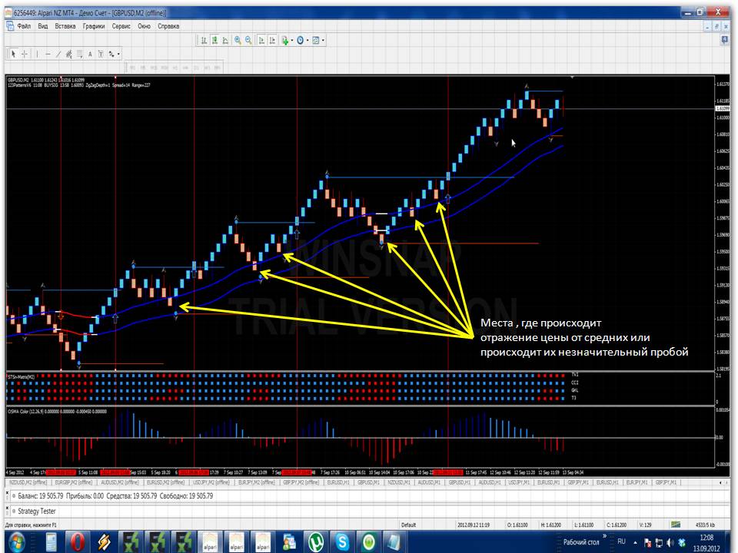Switch to EURGBP,M2 (offline) chart tab
738x553 pixels.
point(74,482)
